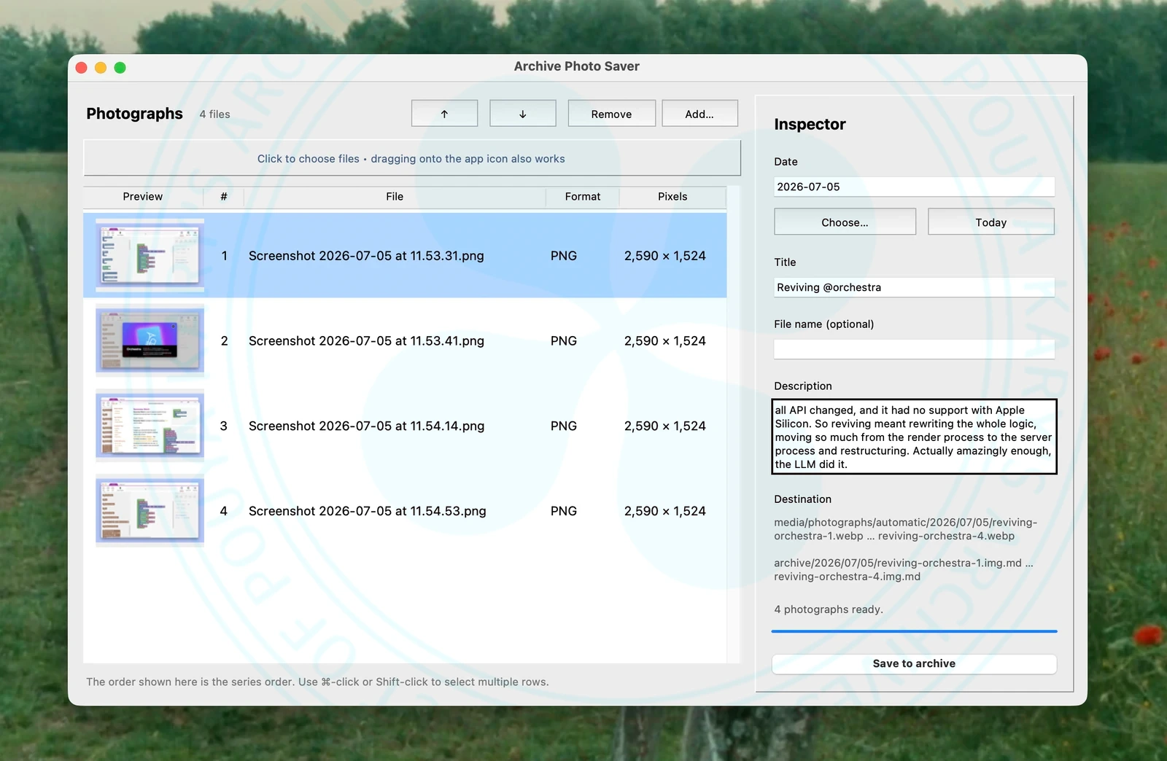This screenshot has height=761, width=1167.
Task: Click the blue progress bar
Action: (x=914, y=631)
